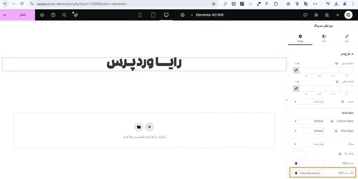358x179 pixels.
Task: Open padding responsive device icon
Action: click(337, 81)
